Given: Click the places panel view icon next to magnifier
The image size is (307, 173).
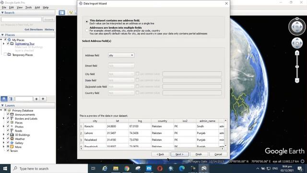Looking at the screenshot, I should (x=11, y=99).
